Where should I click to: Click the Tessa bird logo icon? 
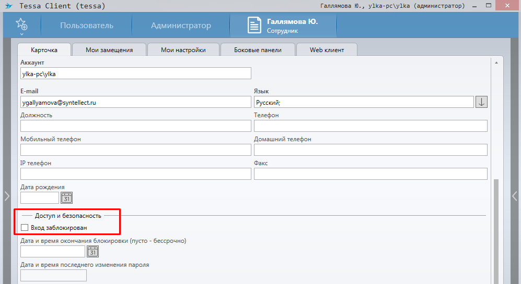[x=8, y=6]
